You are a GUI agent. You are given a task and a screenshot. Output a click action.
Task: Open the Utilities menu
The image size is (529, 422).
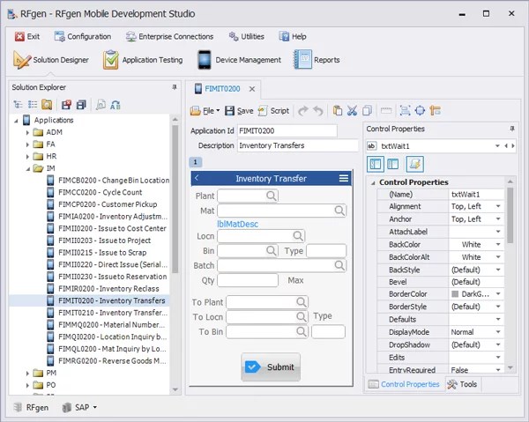(246, 36)
